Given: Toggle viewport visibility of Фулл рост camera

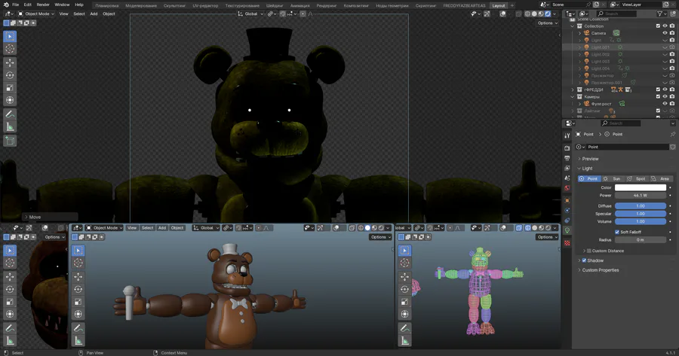Looking at the screenshot, I should pos(665,104).
